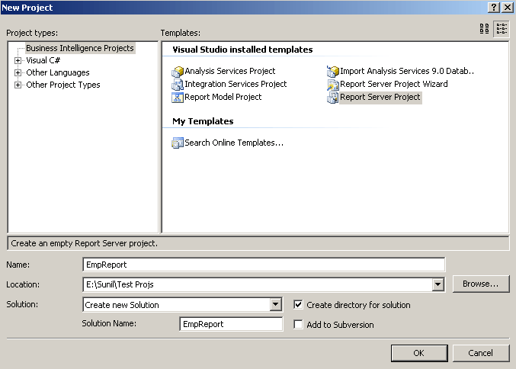
Task: Open the Location path dropdown
Action: coord(437,284)
